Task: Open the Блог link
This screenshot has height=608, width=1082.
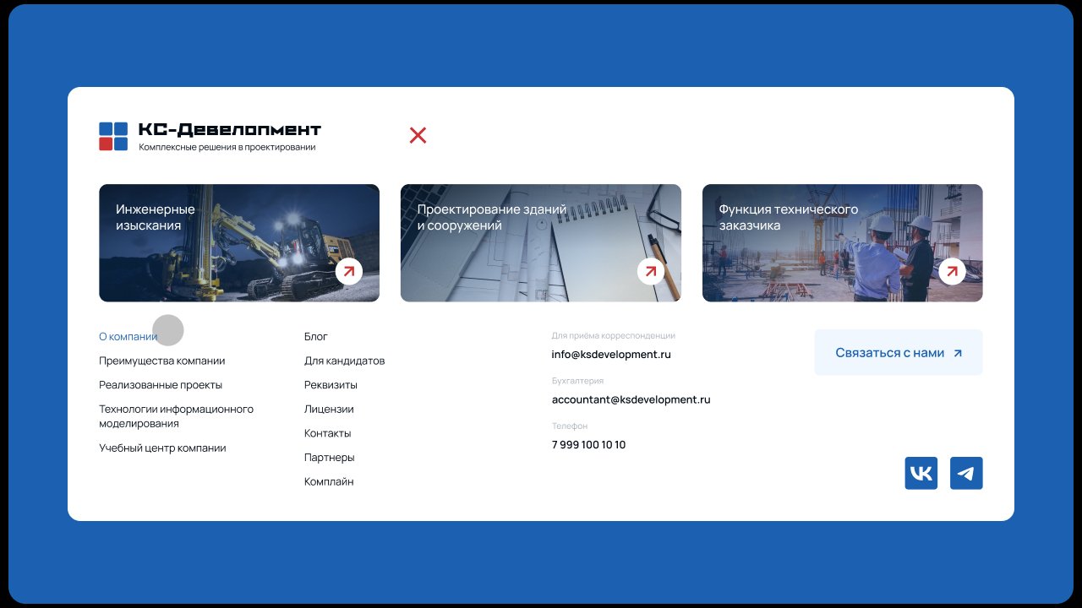Action: (x=316, y=336)
